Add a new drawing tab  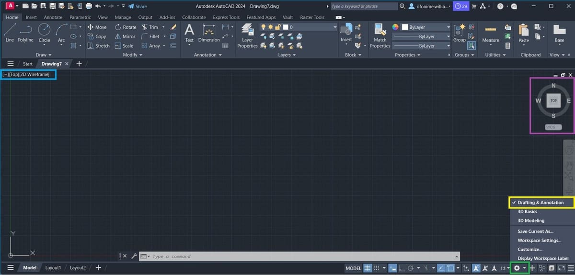click(x=79, y=64)
